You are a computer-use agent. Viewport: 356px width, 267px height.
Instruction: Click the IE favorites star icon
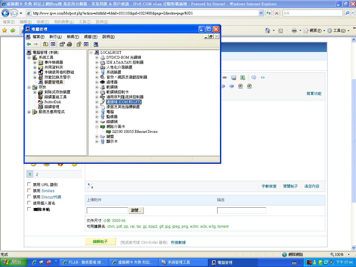[5, 30]
